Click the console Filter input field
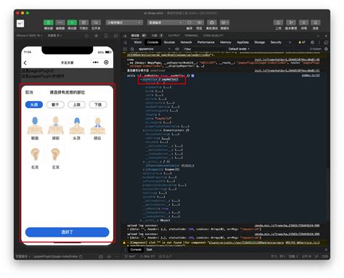Screen dimensions: 344x278 pyautogui.click(x=205, y=49)
